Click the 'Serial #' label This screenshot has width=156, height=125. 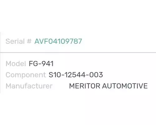(x=18, y=41)
